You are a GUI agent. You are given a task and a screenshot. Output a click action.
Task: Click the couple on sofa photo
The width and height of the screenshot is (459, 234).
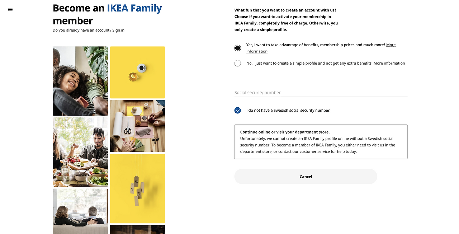coord(80,211)
